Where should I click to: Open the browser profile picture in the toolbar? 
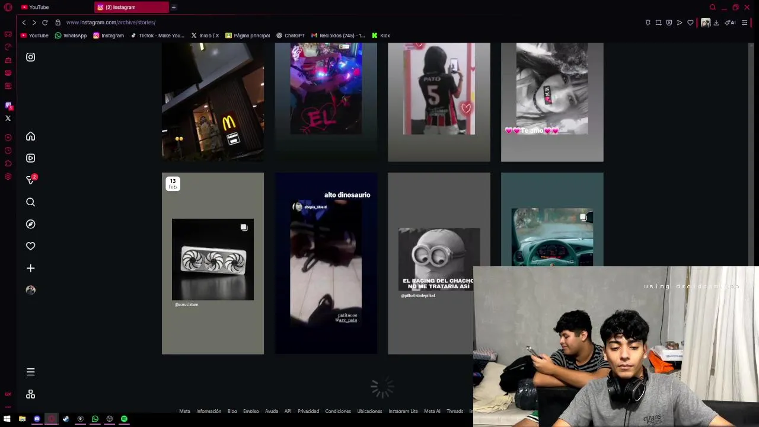[705, 23]
